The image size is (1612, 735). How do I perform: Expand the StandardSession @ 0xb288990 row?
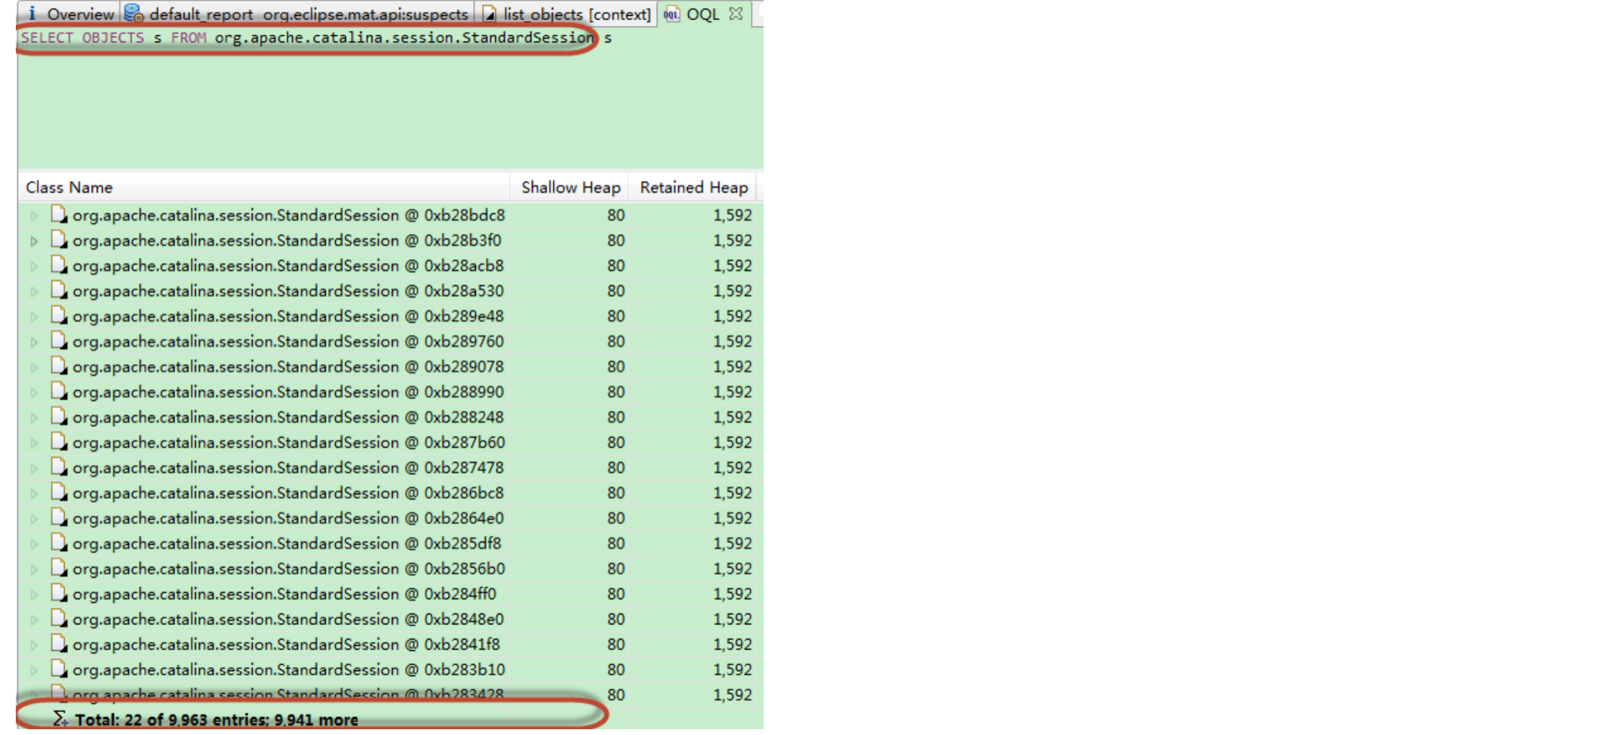[34, 393]
